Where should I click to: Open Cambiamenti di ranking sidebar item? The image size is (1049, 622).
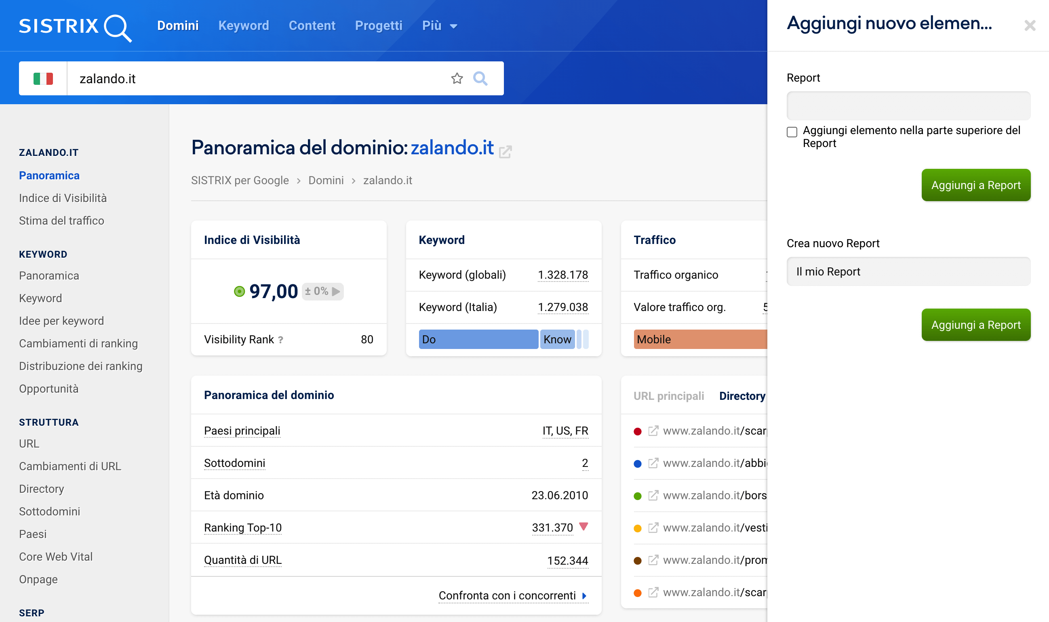pyautogui.click(x=78, y=344)
